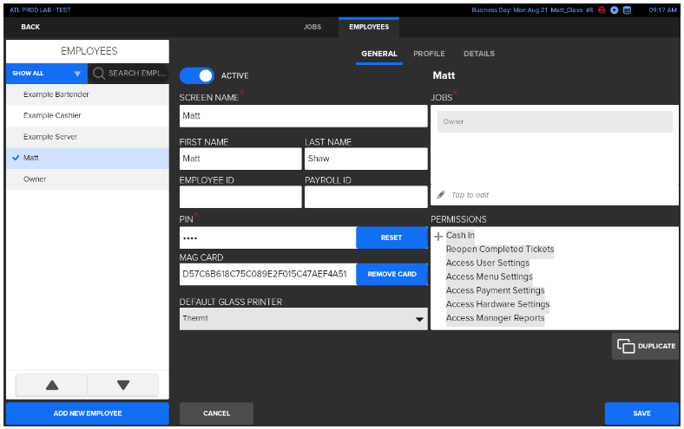This screenshot has width=684, height=429.
Task: Open the Show All filter dropdown
Action: [x=47, y=74]
